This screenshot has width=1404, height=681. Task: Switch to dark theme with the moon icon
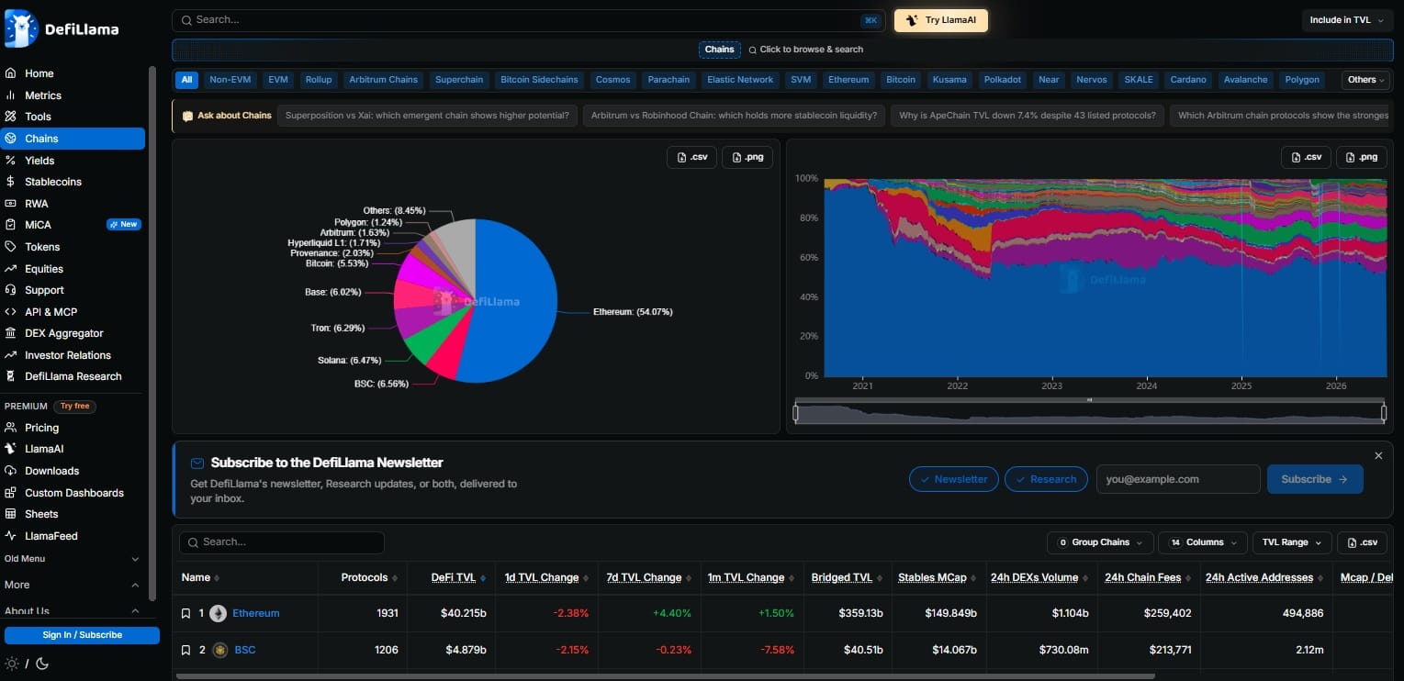pos(41,664)
